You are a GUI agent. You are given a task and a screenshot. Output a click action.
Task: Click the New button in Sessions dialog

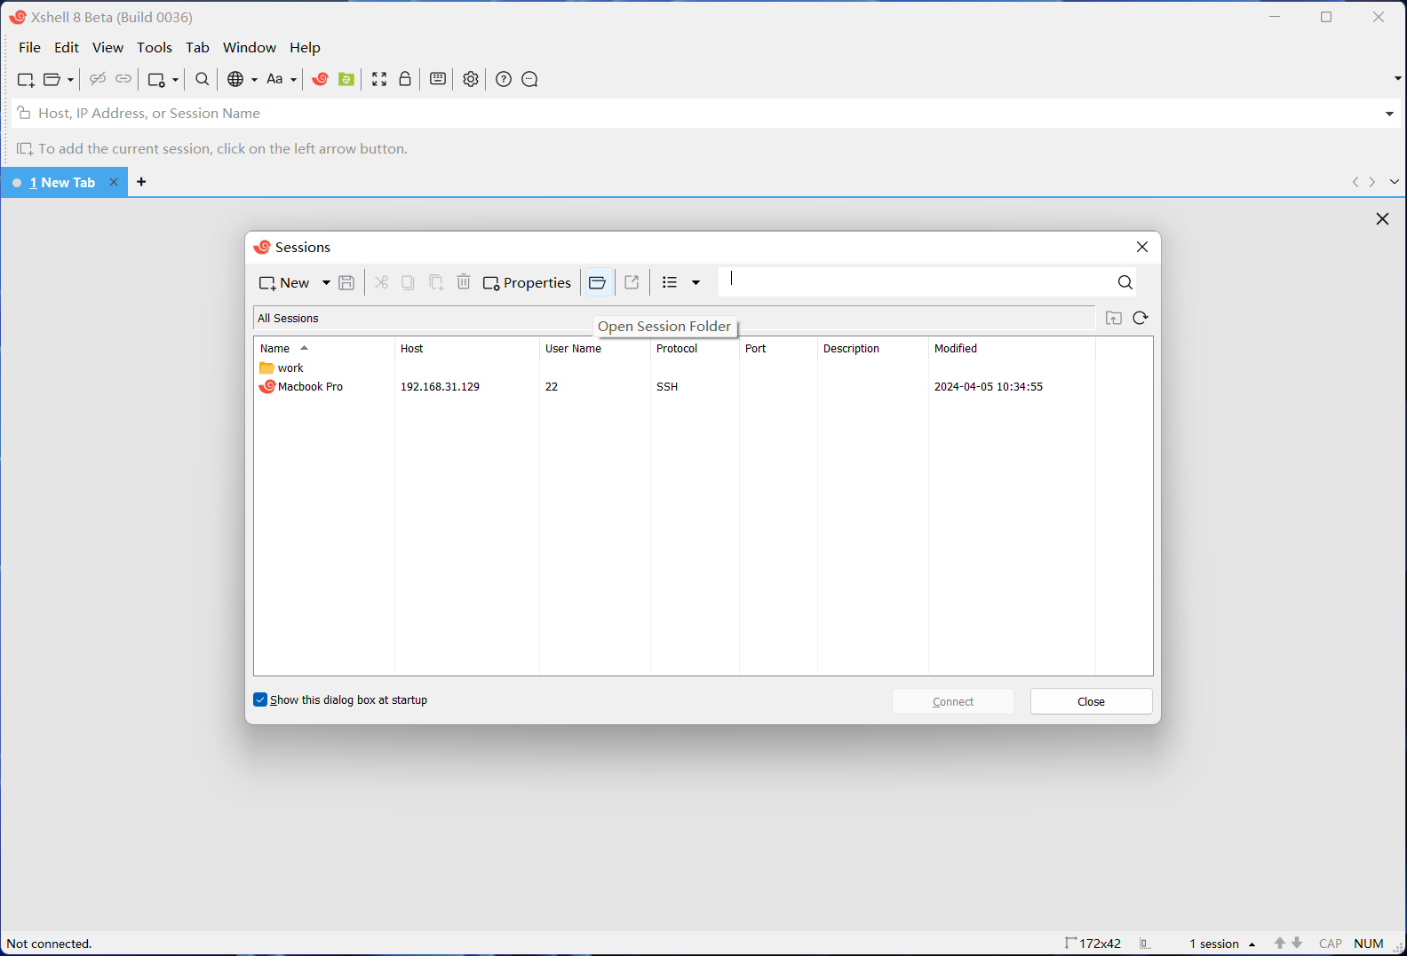click(x=284, y=282)
